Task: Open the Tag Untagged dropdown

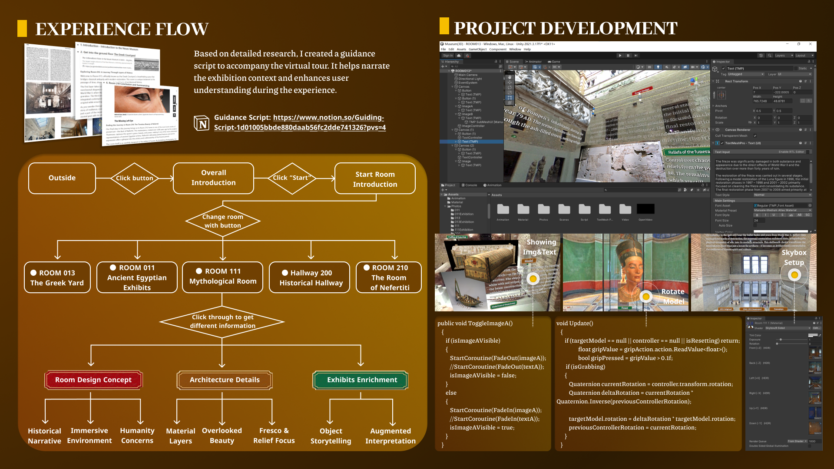Action: [x=746, y=74]
